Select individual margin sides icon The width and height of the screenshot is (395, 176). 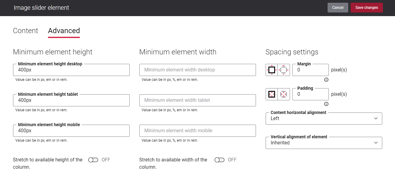(284, 70)
